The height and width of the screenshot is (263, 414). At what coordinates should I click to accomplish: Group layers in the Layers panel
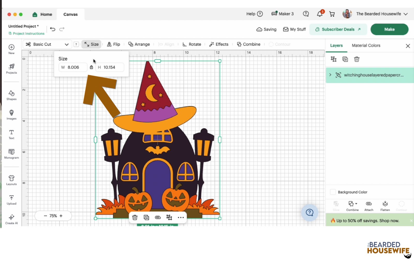tap(334, 59)
